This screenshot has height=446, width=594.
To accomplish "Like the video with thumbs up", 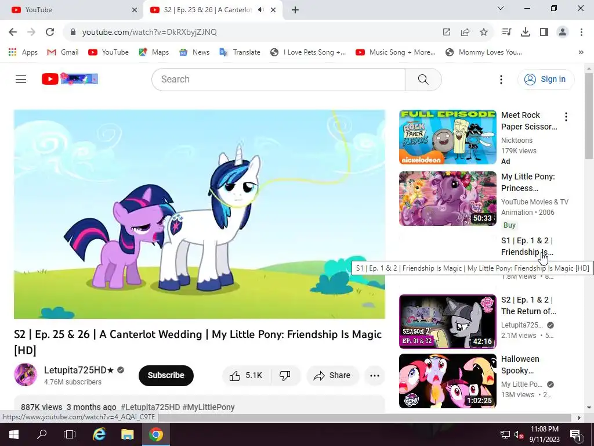I will [246, 376].
